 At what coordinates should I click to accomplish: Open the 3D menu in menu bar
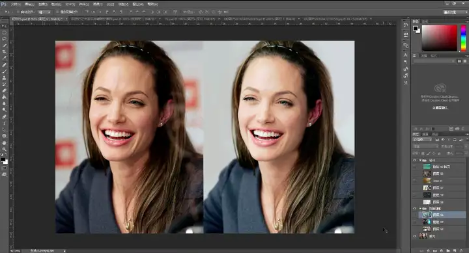click(110, 4)
